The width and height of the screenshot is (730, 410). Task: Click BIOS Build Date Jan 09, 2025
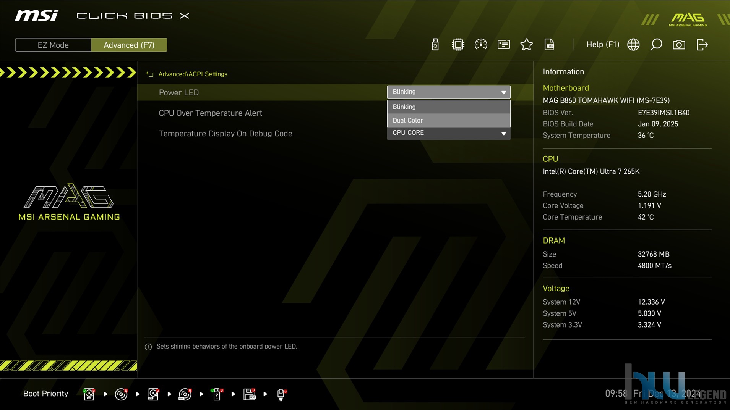pyautogui.click(x=658, y=124)
